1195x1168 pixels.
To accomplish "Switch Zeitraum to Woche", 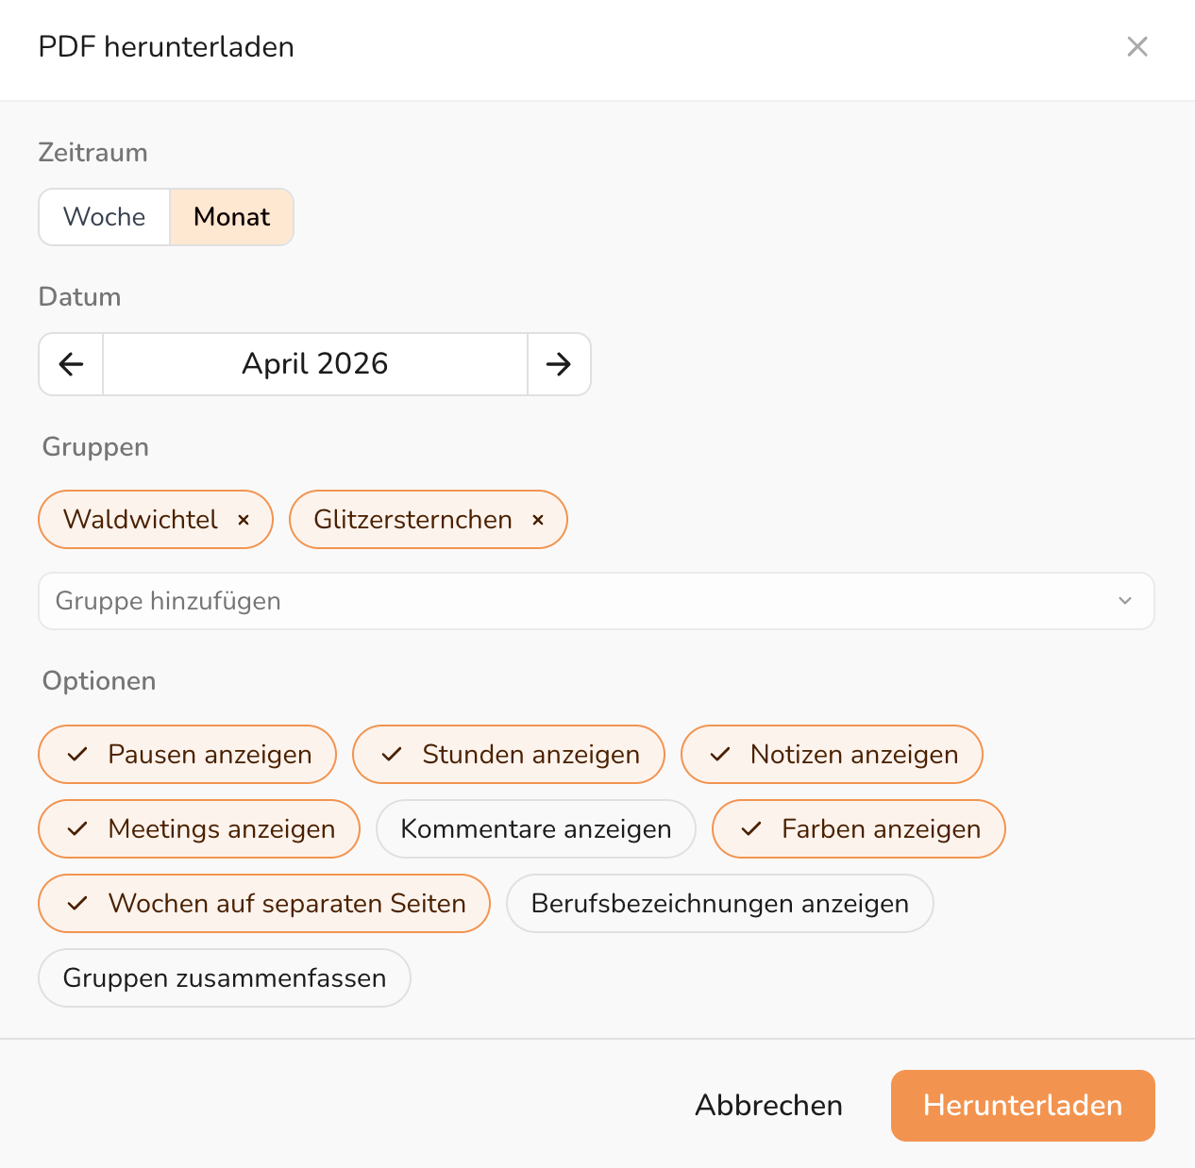I will [x=105, y=217].
